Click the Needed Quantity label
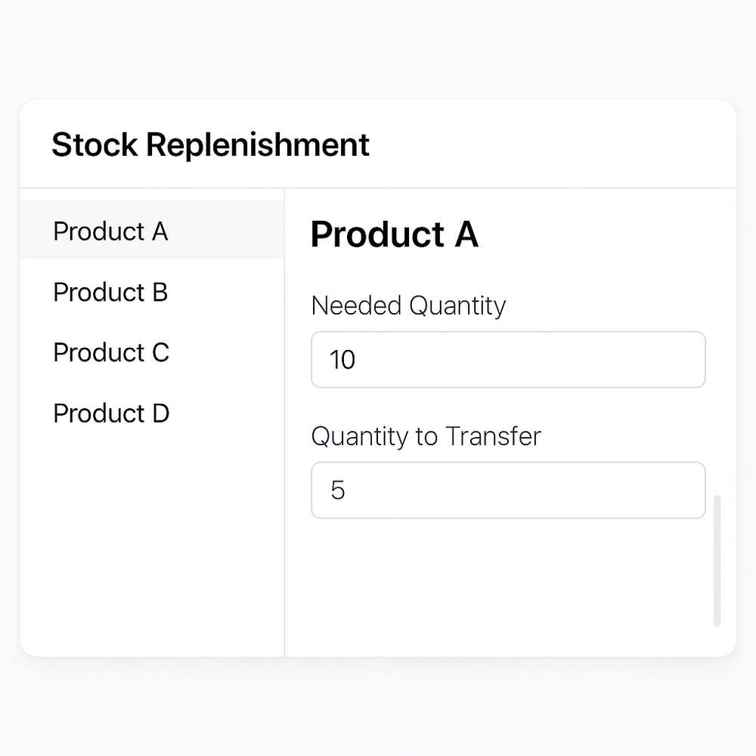 click(408, 306)
